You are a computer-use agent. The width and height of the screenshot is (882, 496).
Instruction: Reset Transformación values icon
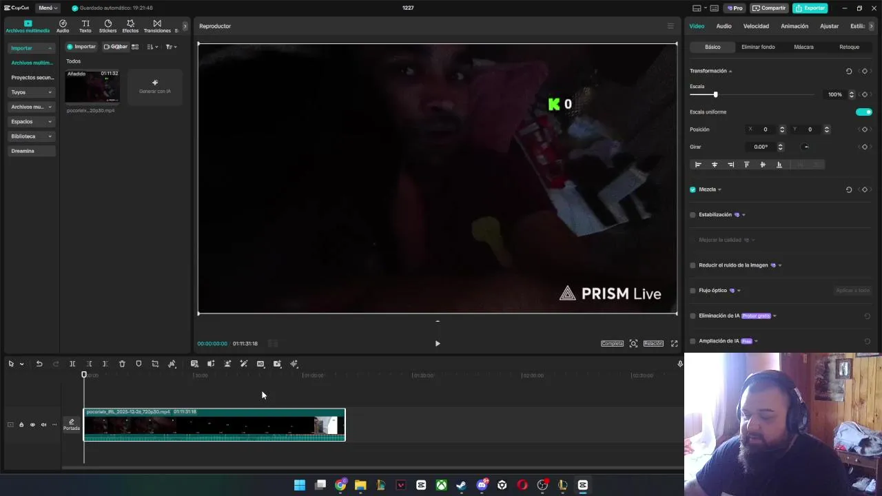849,71
